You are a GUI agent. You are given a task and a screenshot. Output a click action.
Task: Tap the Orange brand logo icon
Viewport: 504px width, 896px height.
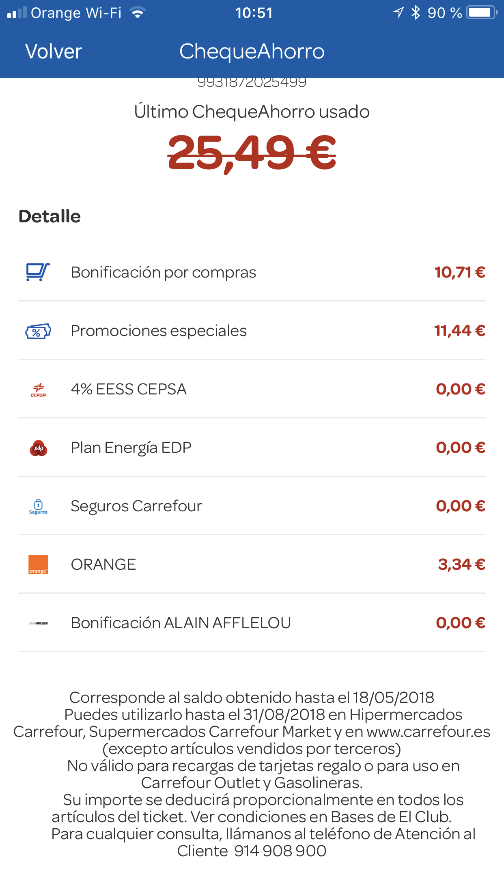point(38,565)
